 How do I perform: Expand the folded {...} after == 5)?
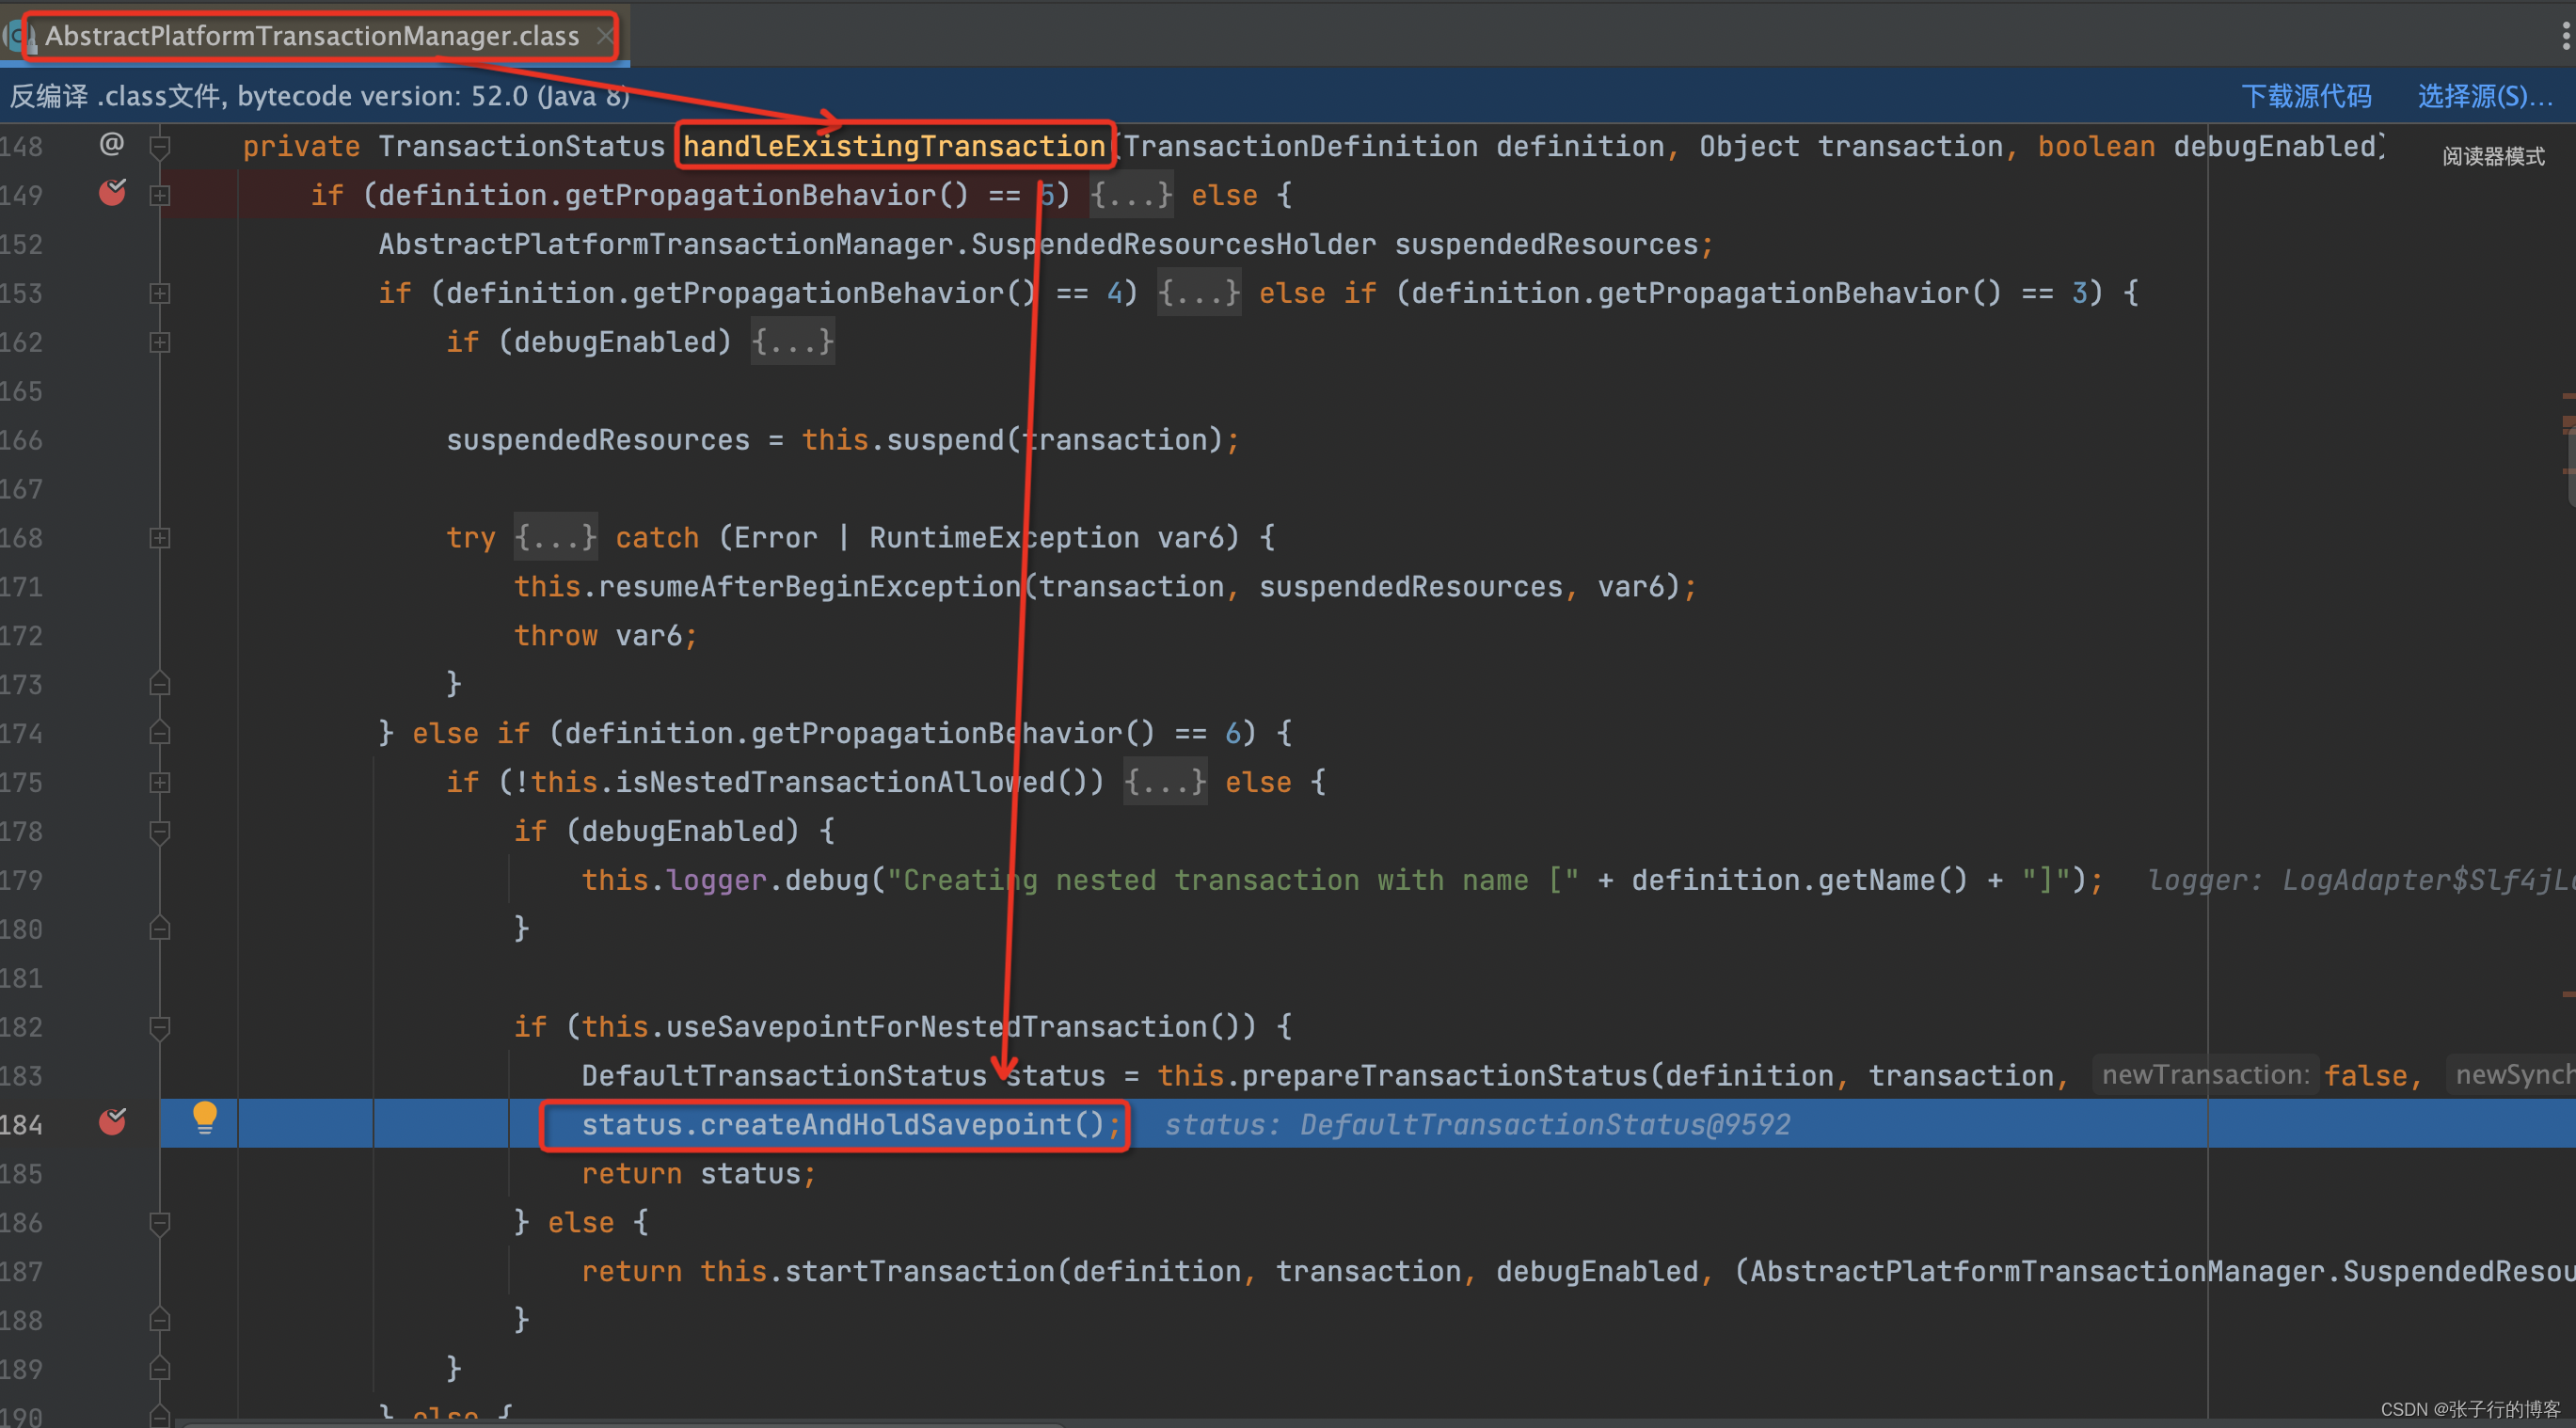[1131, 195]
